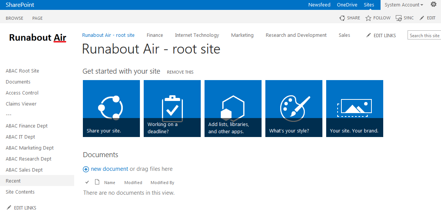
Task: Open ABAC Root Site in sidebar
Action: point(22,71)
